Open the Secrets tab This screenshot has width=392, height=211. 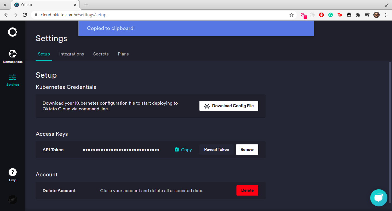101,54
